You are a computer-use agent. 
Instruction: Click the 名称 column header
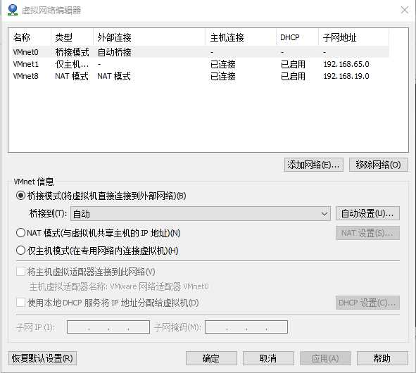click(x=30, y=37)
